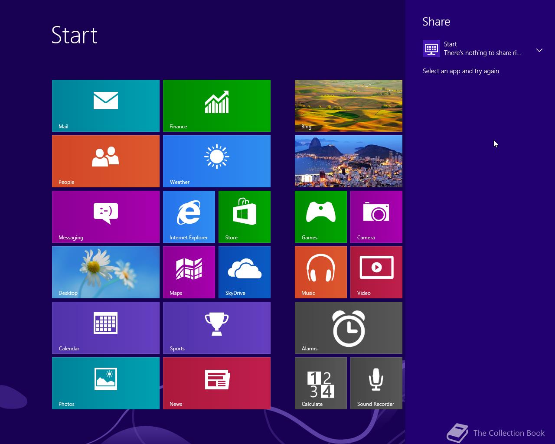The height and width of the screenshot is (444, 555).
Task: Open the Sound Recorder tile
Action: tap(376, 383)
